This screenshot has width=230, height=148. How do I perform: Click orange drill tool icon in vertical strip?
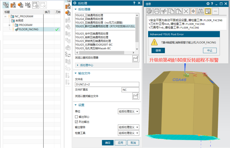click(x=68, y=6)
